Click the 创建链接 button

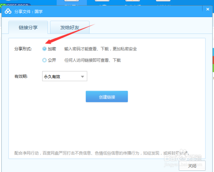pos(107,97)
